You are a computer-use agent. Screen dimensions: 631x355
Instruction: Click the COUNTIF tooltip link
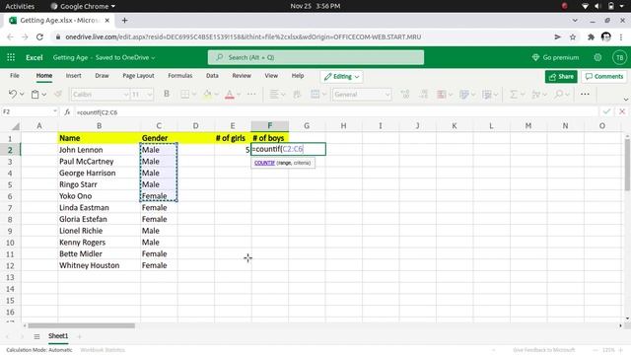pos(264,163)
